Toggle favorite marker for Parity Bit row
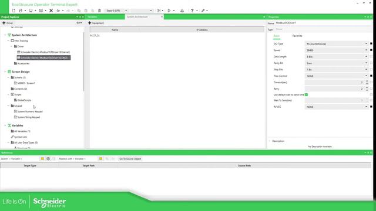This screenshot has width=376, height=211. tap(371, 63)
